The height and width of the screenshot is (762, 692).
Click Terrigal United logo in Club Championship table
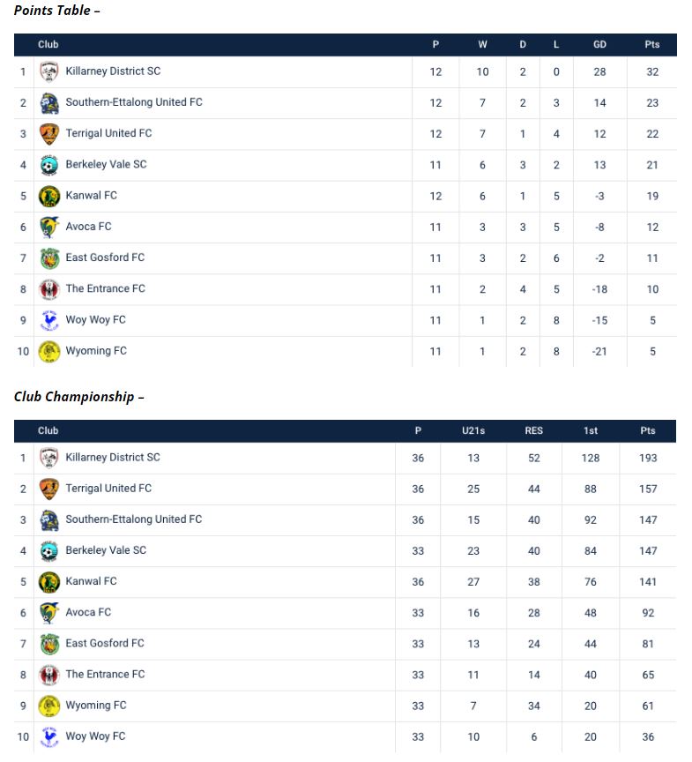click(49, 489)
